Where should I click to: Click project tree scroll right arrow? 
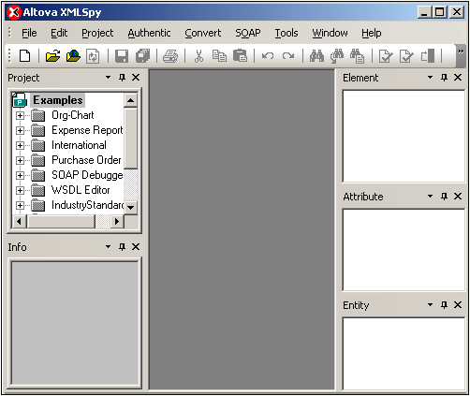(x=117, y=221)
